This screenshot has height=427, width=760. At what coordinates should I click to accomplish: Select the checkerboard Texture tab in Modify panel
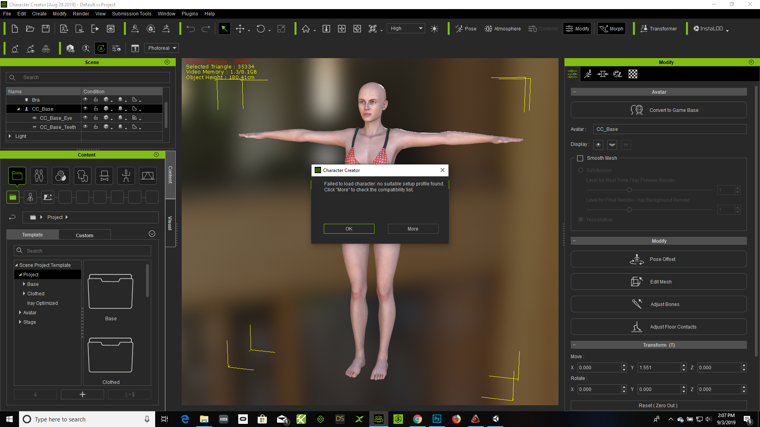tap(633, 74)
